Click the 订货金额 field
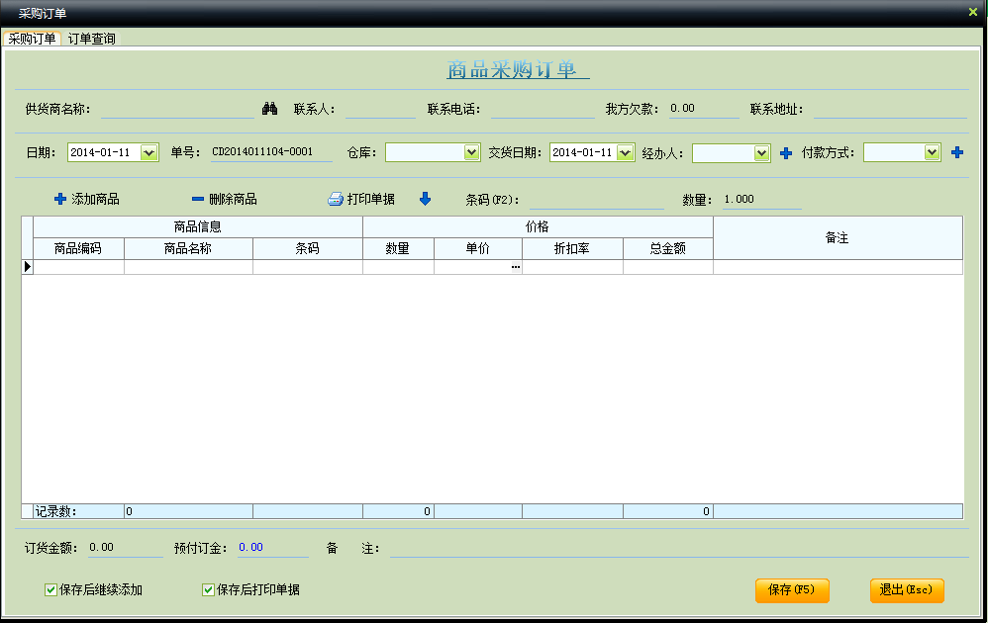The image size is (988, 623). point(125,548)
